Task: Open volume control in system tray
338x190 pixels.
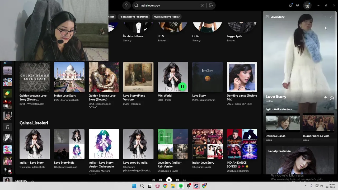Action: (x=321, y=186)
